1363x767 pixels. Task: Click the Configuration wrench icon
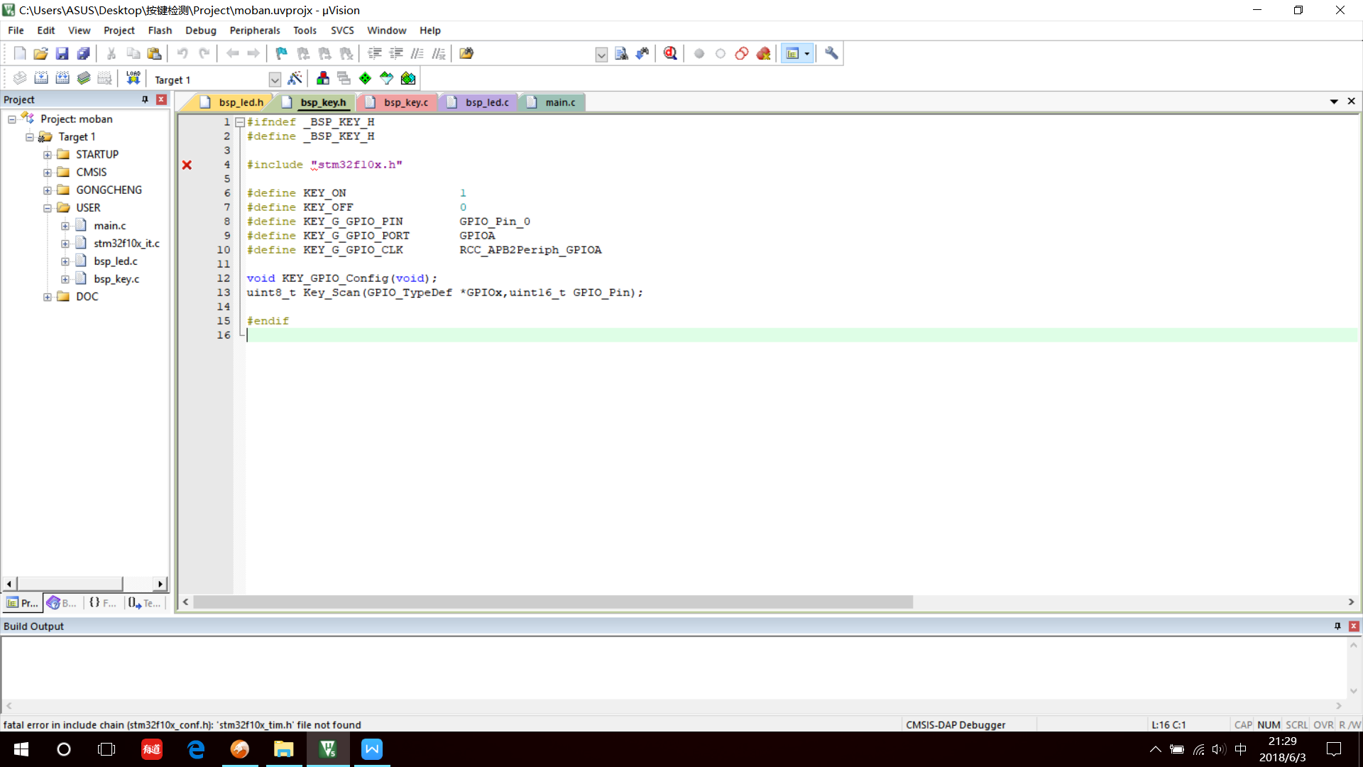831,53
